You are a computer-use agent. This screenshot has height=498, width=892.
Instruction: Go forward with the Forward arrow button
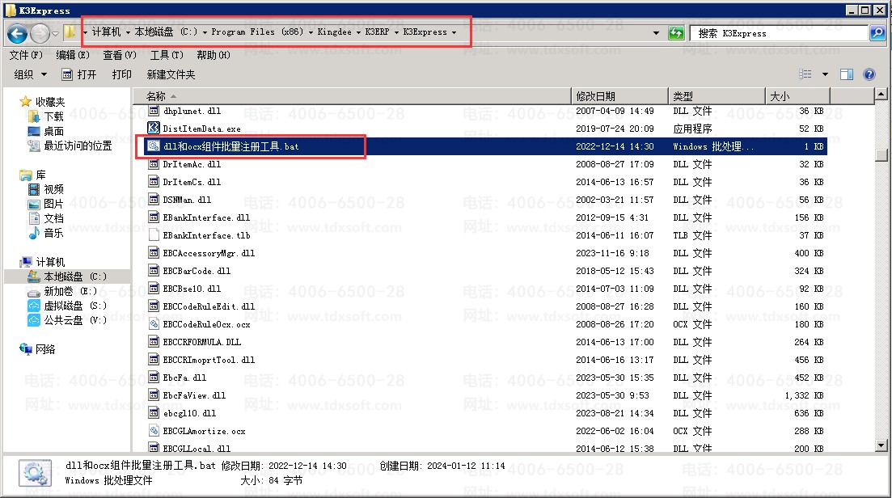click(x=40, y=33)
